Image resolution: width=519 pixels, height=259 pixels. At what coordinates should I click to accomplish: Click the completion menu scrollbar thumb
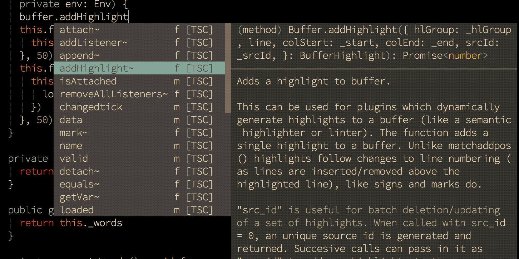tap(228, 68)
